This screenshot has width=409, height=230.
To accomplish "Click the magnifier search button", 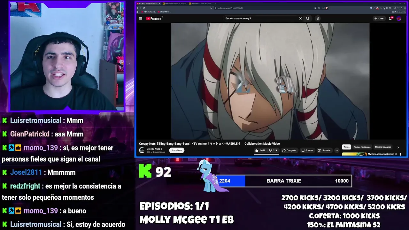I will pyautogui.click(x=307, y=19).
